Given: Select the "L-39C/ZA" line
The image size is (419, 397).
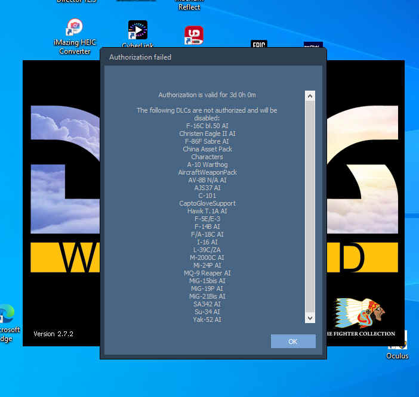Looking at the screenshot, I should coord(207,250).
